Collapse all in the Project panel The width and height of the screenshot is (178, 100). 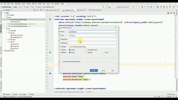click(37, 10)
